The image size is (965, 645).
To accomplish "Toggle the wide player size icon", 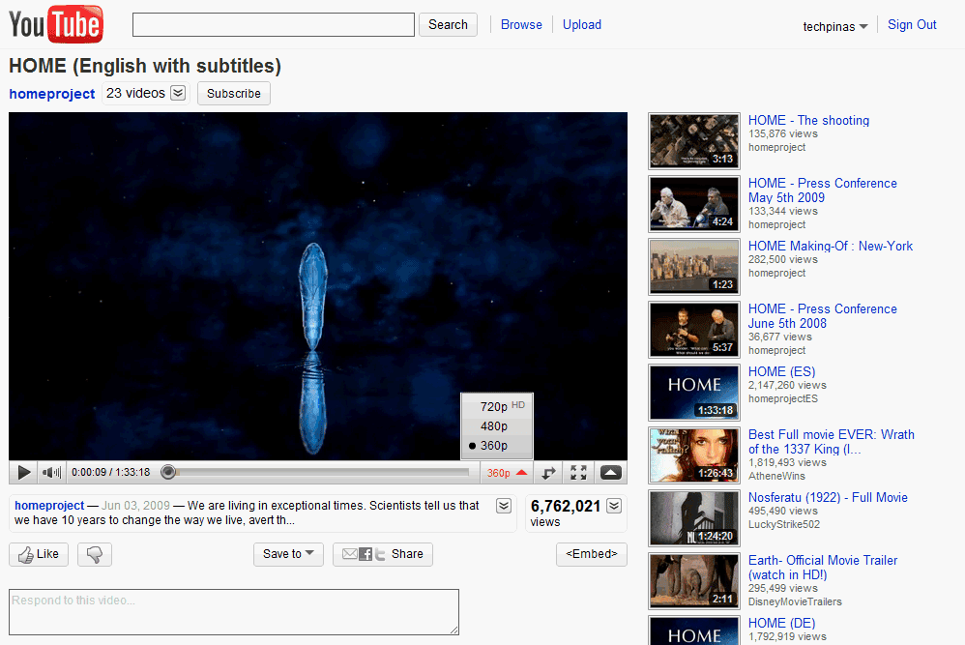I will pyautogui.click(x=548, y=473).
